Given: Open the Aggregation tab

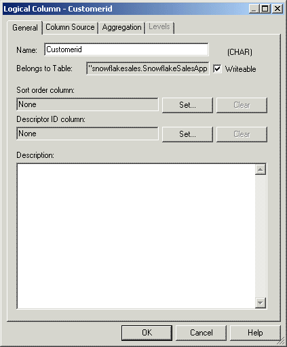Looking at the screenshot, I should pyautogui.click(x=121, y=28).
